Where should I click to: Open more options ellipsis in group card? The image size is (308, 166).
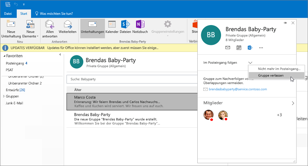[261, 48]
